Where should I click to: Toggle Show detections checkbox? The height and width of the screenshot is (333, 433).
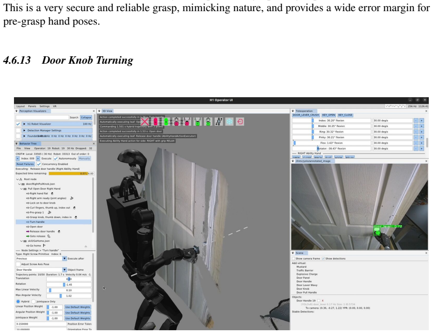[x=323, y=259]
